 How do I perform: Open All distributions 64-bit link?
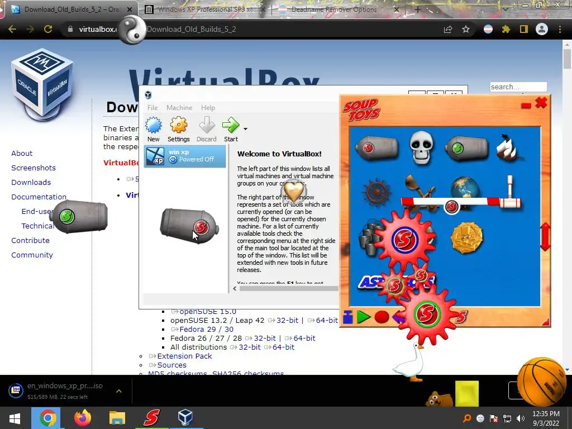point(283,347)
